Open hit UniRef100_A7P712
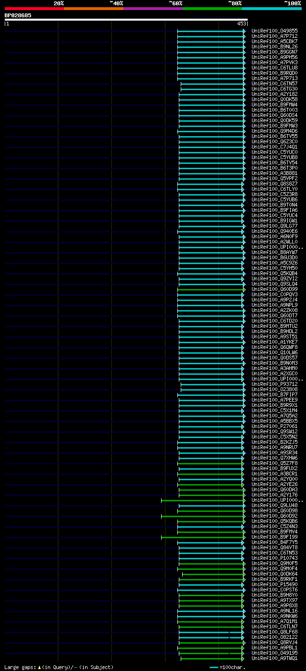This screenshot has height=671, width=306. [x=274, y=36]
